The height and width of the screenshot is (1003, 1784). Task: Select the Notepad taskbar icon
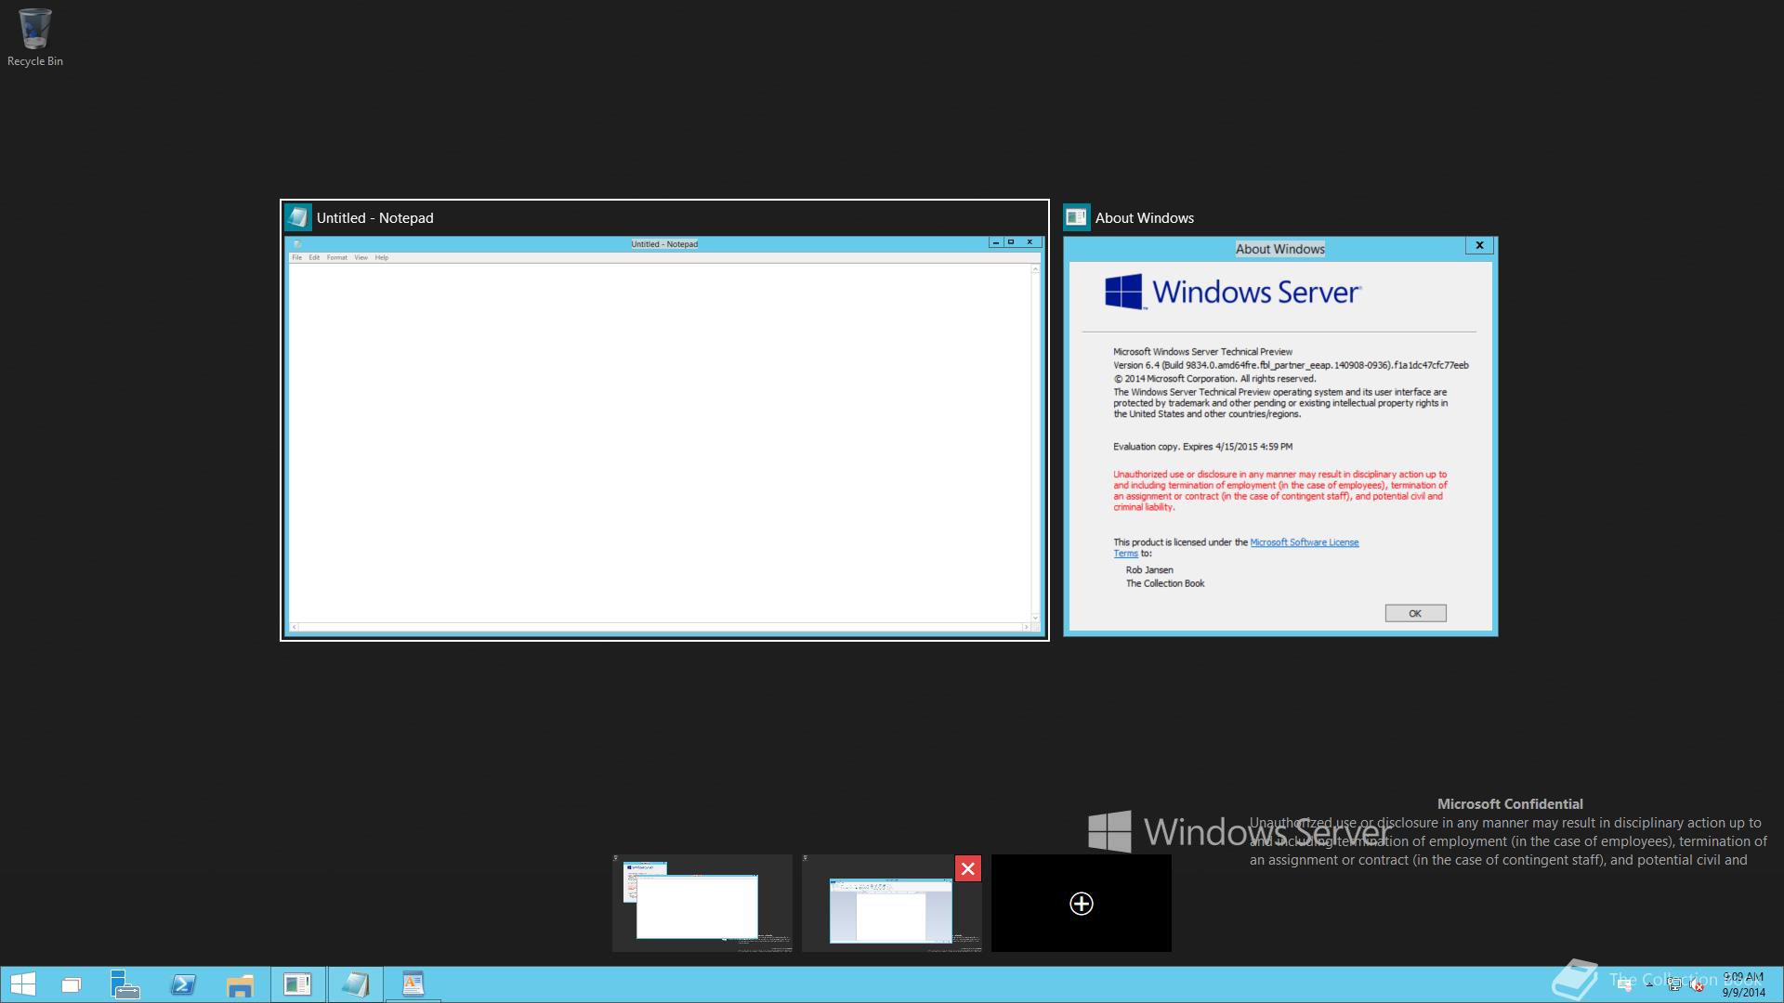tap(355, 984)
